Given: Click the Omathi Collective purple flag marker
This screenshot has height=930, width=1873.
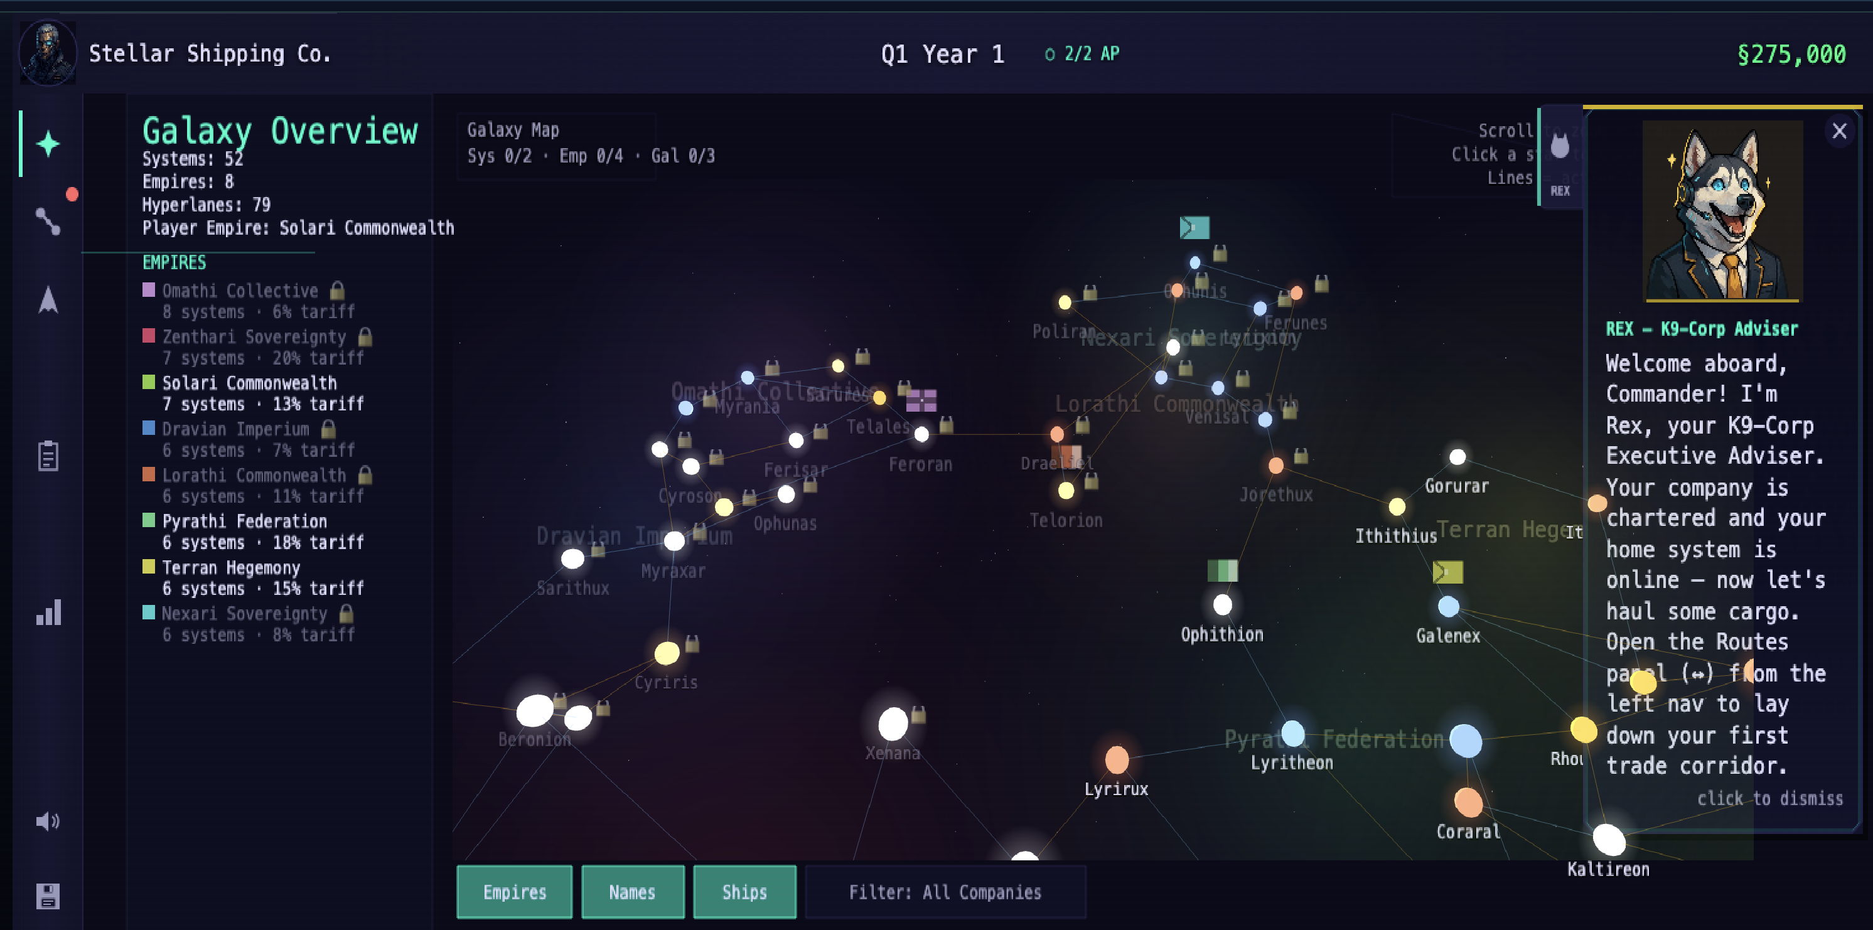Looking at the screenshot, I should coord(921,400).
